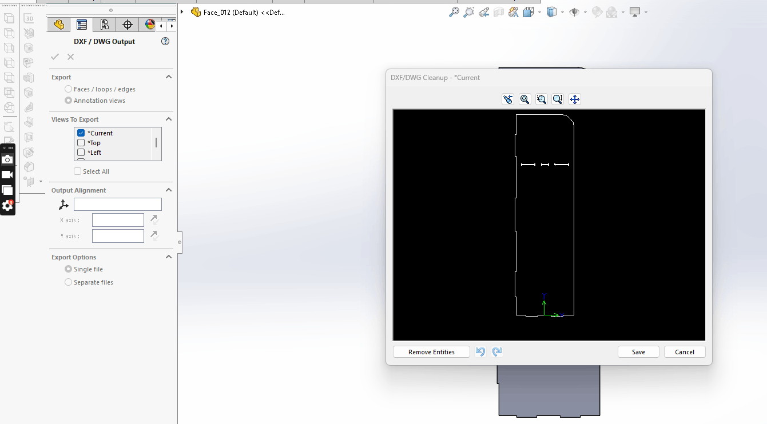Click the screenshot camera icon

pos(7,159)
